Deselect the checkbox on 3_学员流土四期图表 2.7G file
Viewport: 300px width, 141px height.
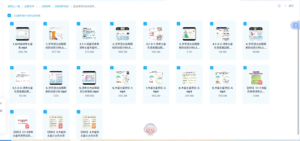(x=178, y=24)
